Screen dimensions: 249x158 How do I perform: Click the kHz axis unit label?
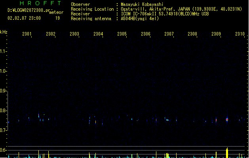[x=4, y=32]
